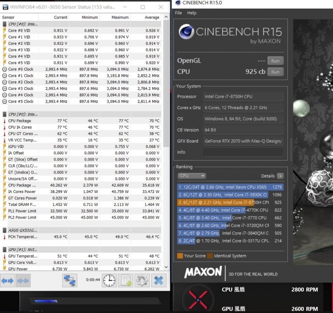
Task: Click the PCH Temperature thermometer icon
Action: pos(5,237)
